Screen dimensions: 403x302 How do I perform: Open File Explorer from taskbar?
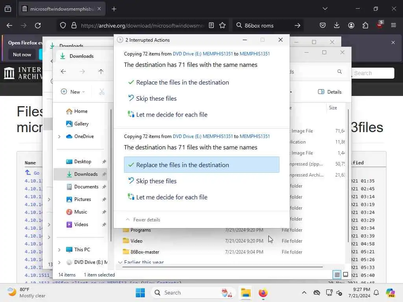[246, 293]
